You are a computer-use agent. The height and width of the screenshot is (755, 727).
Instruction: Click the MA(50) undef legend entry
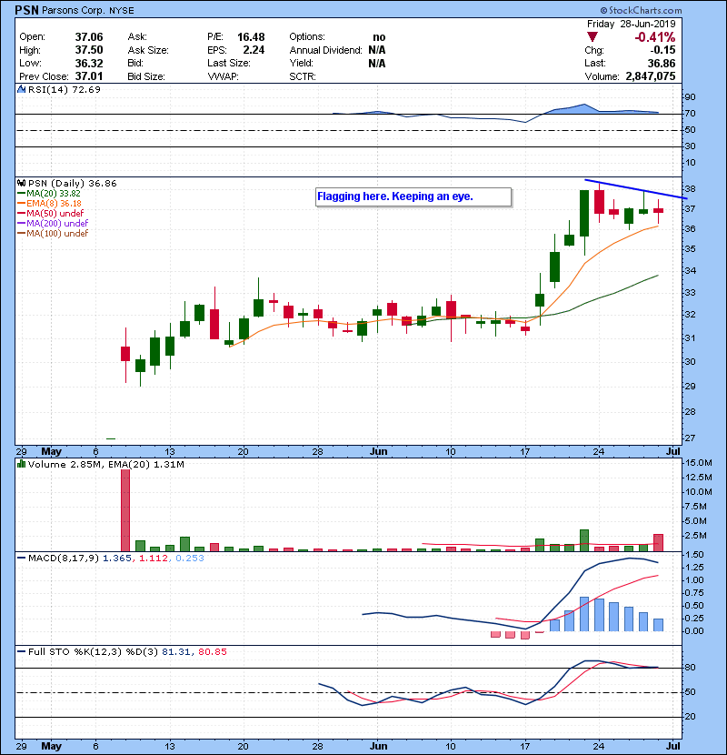51,213
